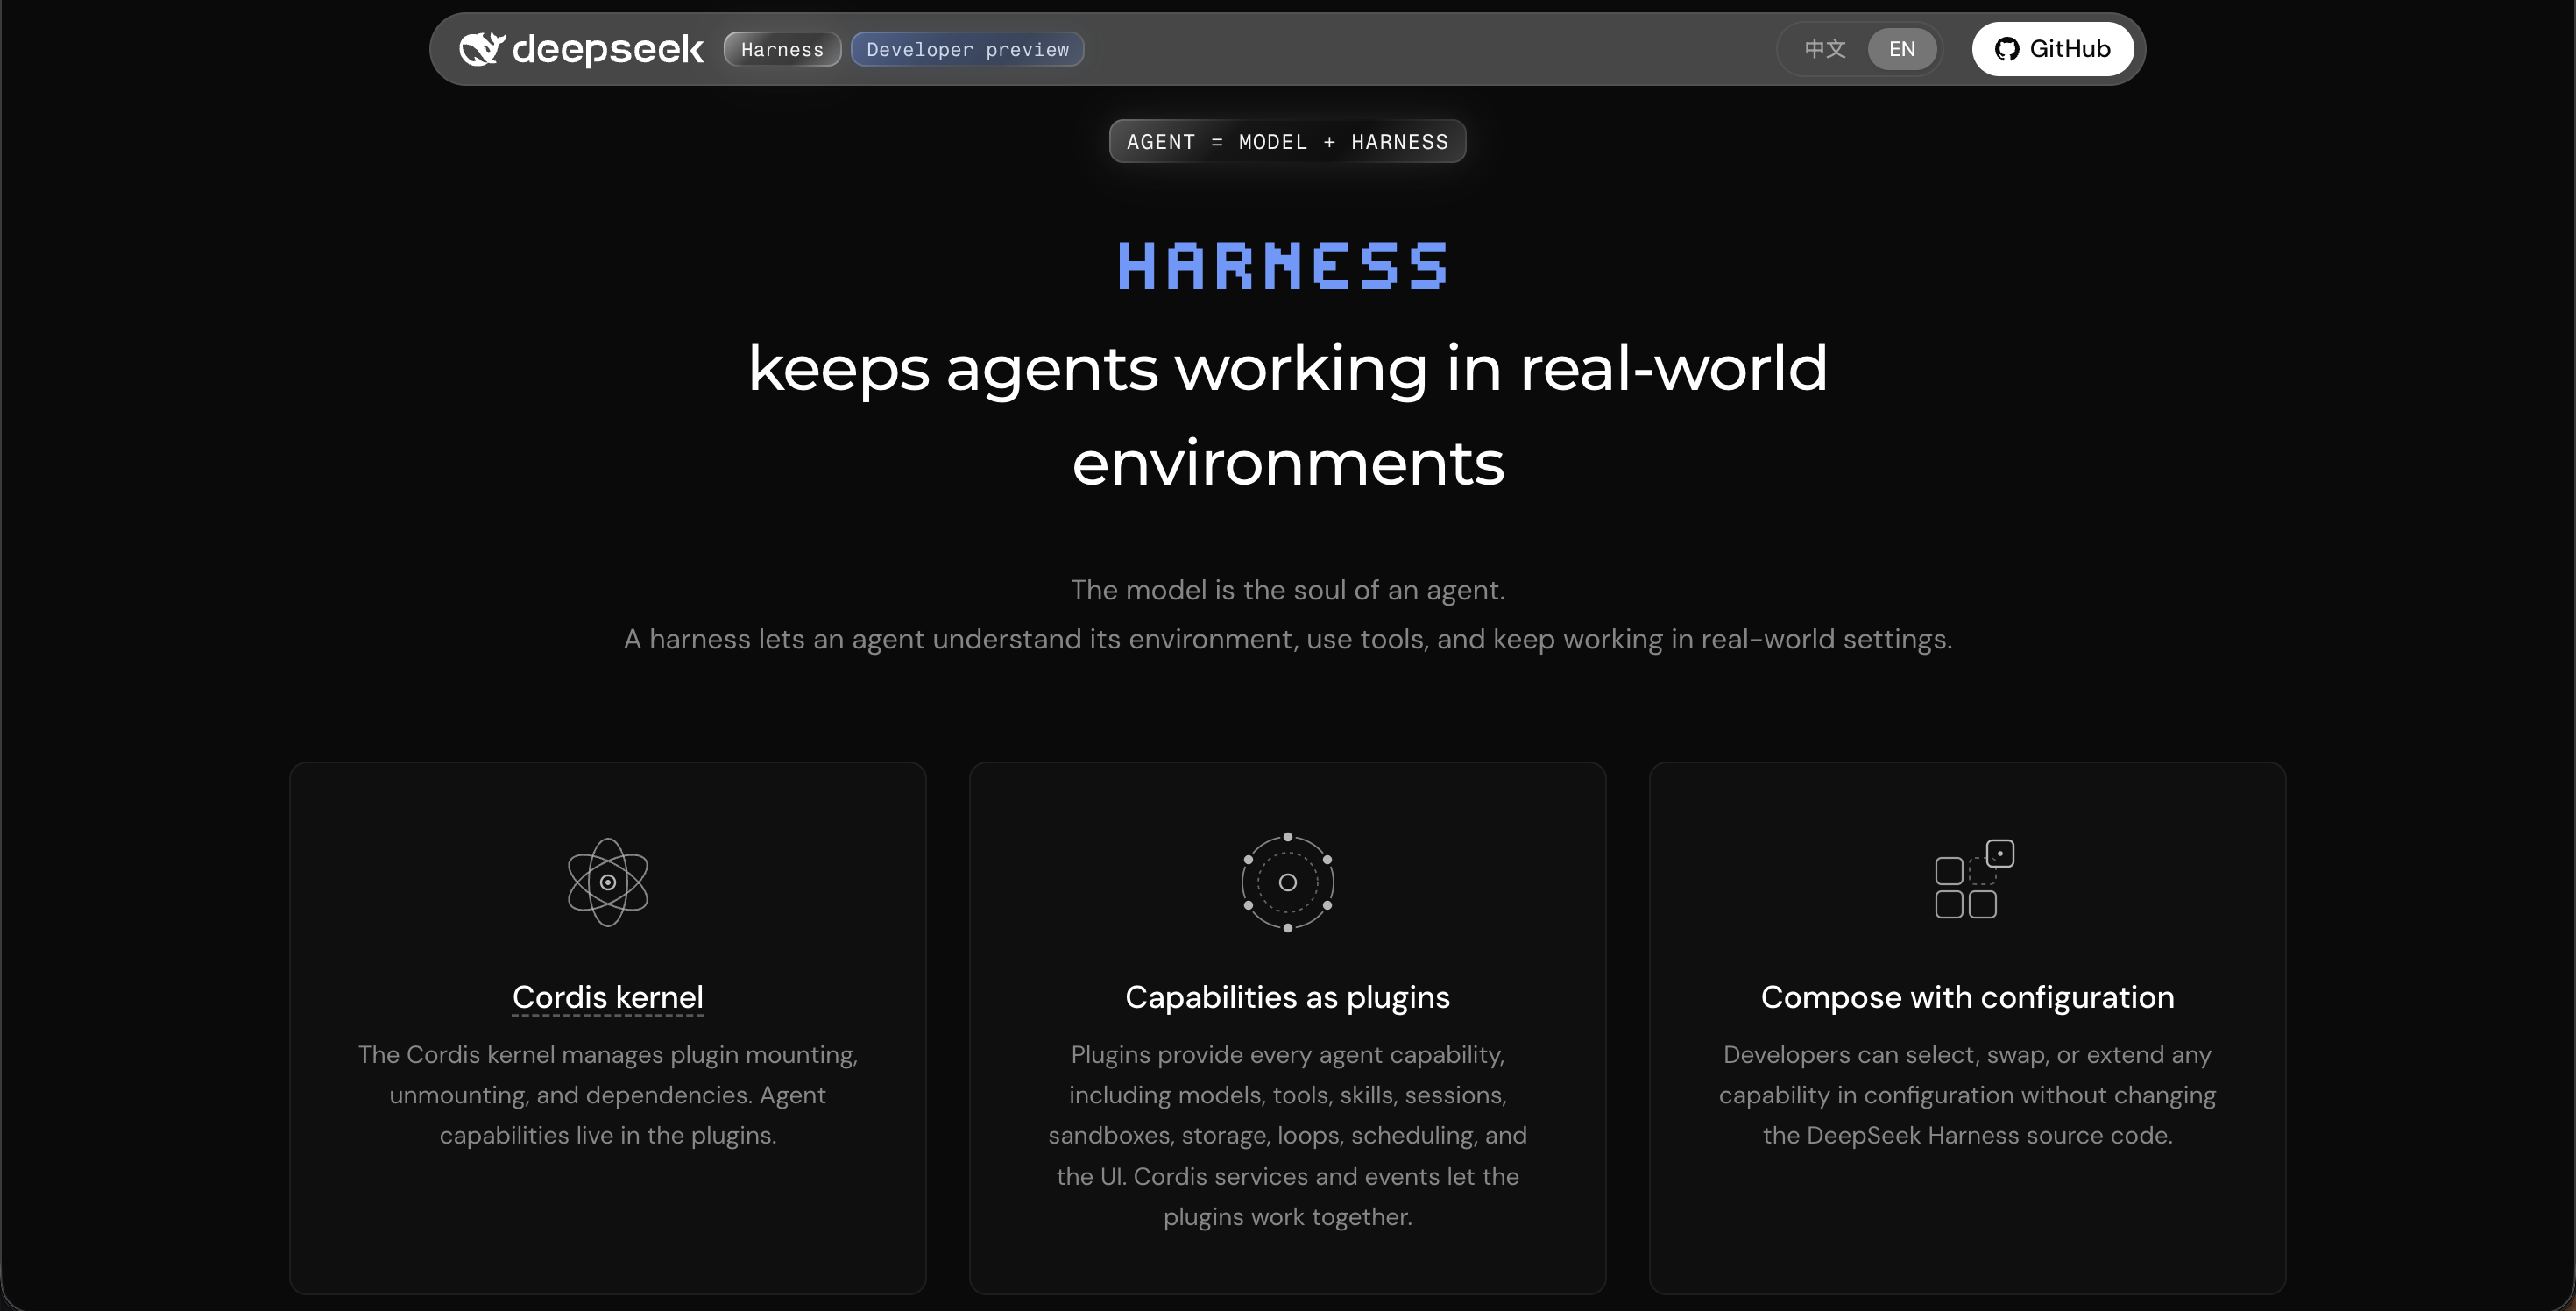Click the 'Developers can select, swap, or extend' paragraph
Screen dimensions: 2576x1311
click(1968, 1095)
